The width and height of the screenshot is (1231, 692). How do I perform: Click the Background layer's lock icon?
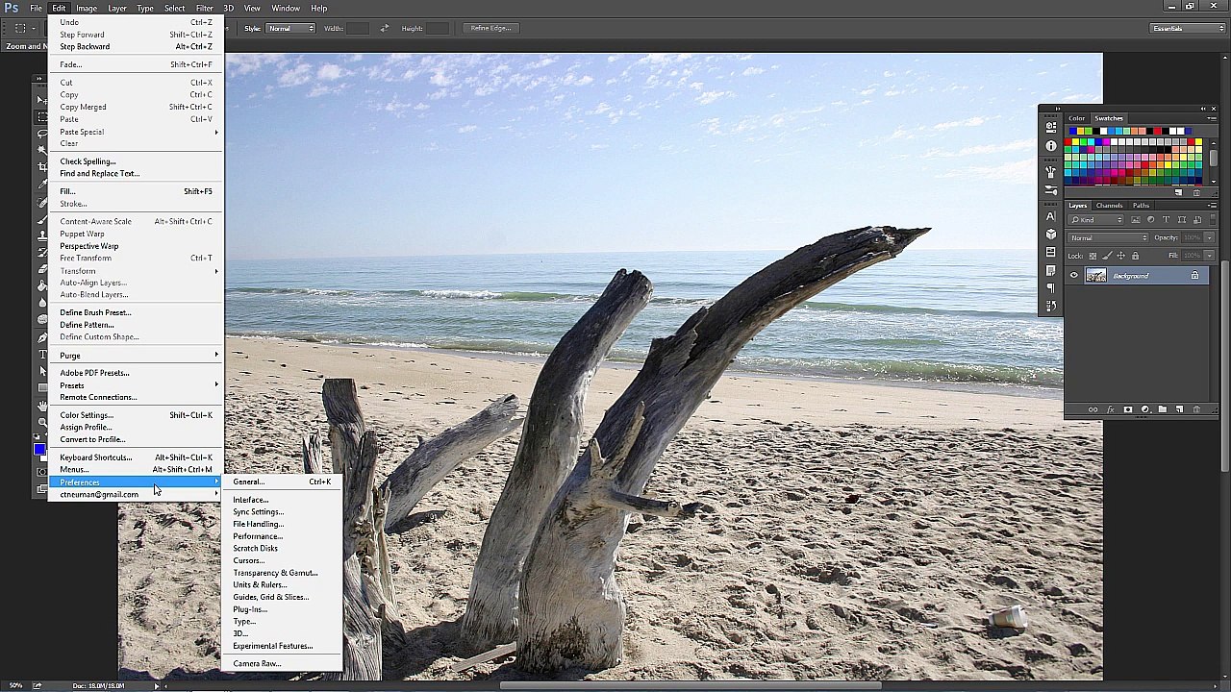1194,275
